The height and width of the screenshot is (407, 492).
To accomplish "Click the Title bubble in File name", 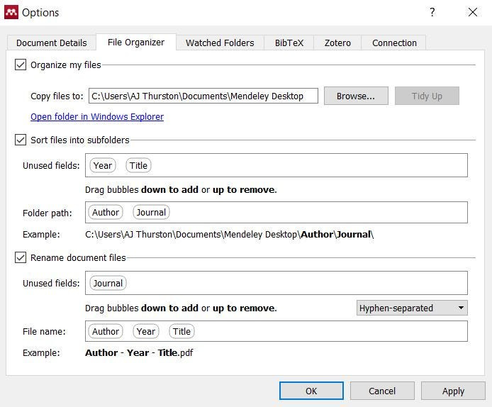I will [x=181, y=331].
